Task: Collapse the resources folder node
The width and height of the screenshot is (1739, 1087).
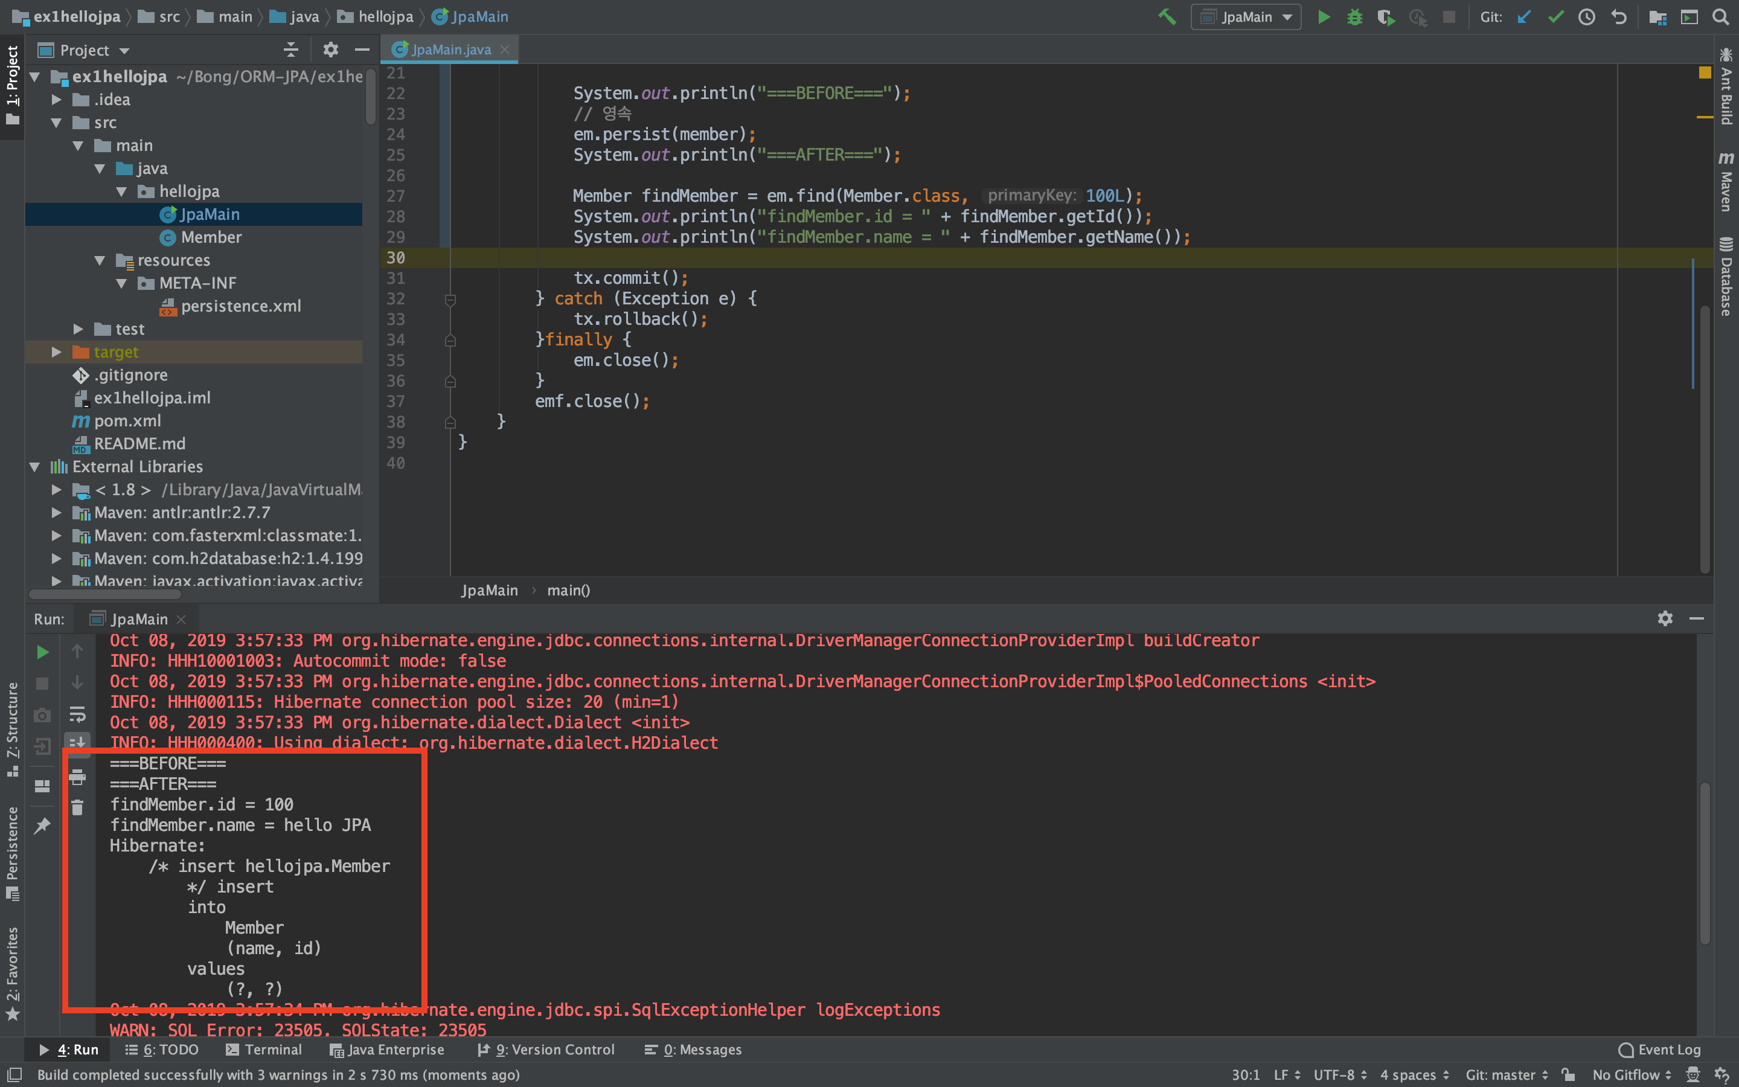Action: (x=100, y=260)
